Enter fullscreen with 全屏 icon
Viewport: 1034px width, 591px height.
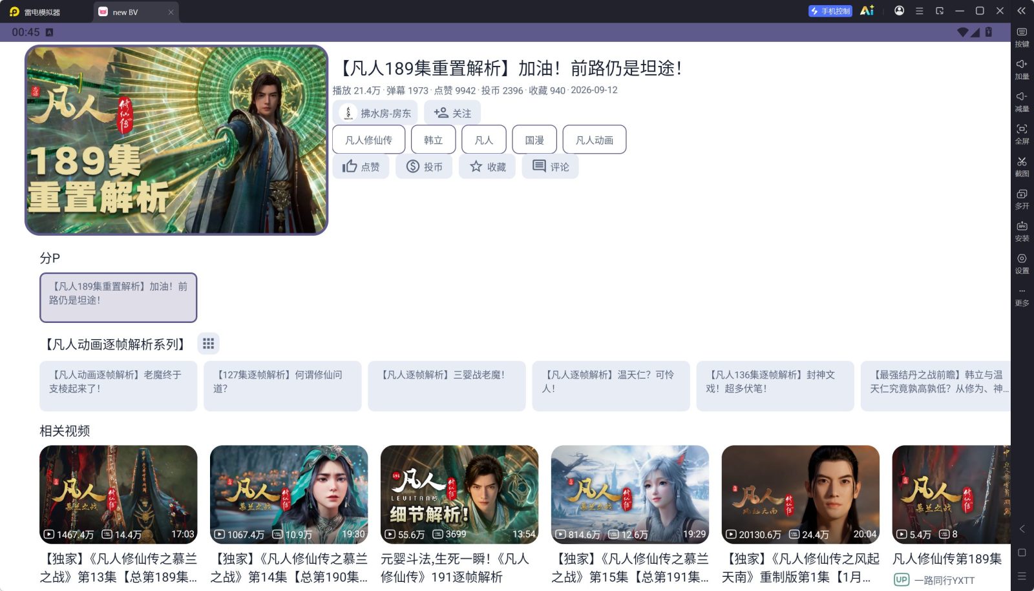(x=1022, y=134)
